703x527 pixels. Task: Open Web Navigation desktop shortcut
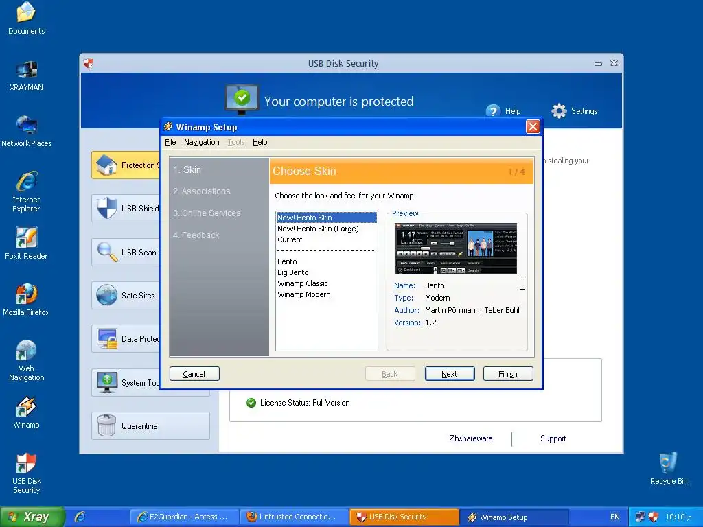point(26,360)
